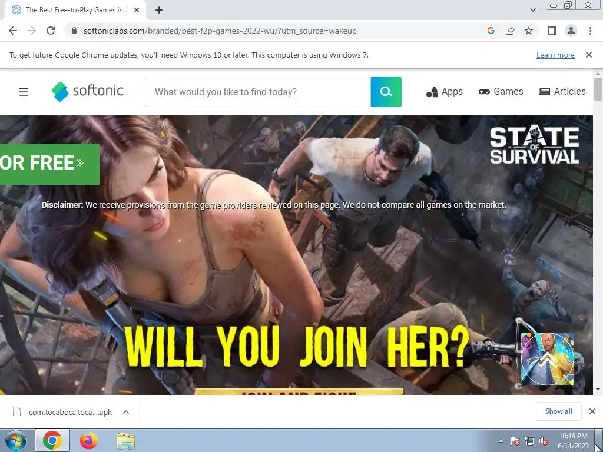Close the Best Free-to-Play Games tab

(137, 10)
